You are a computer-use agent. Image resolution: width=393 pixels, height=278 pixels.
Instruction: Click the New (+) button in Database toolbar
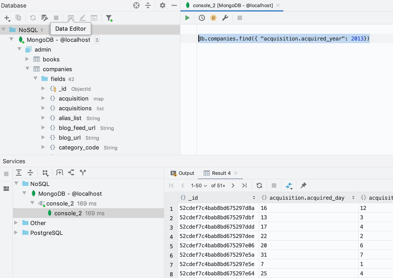(7, 18)
